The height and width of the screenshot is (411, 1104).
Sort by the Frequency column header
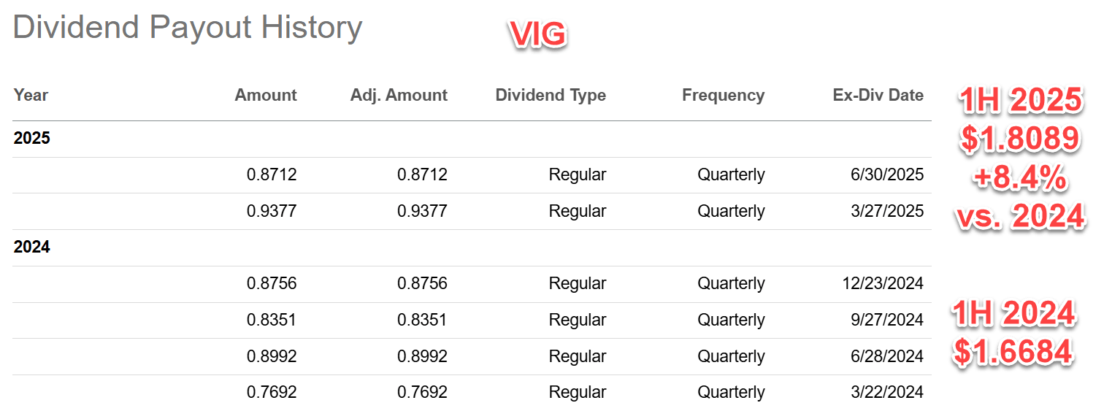pyautogui.click(x=723, y=95)
